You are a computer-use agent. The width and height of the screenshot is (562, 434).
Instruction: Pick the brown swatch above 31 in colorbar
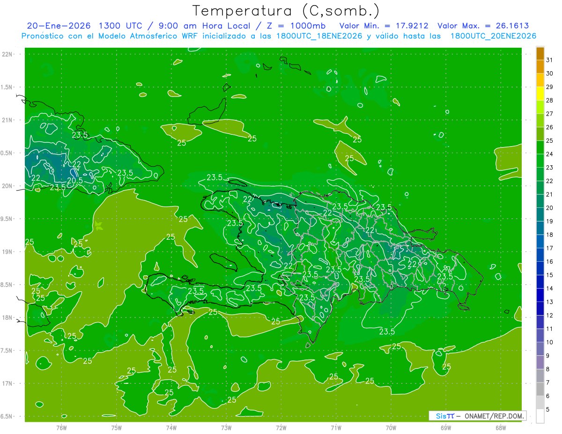[x=540, y=53]
